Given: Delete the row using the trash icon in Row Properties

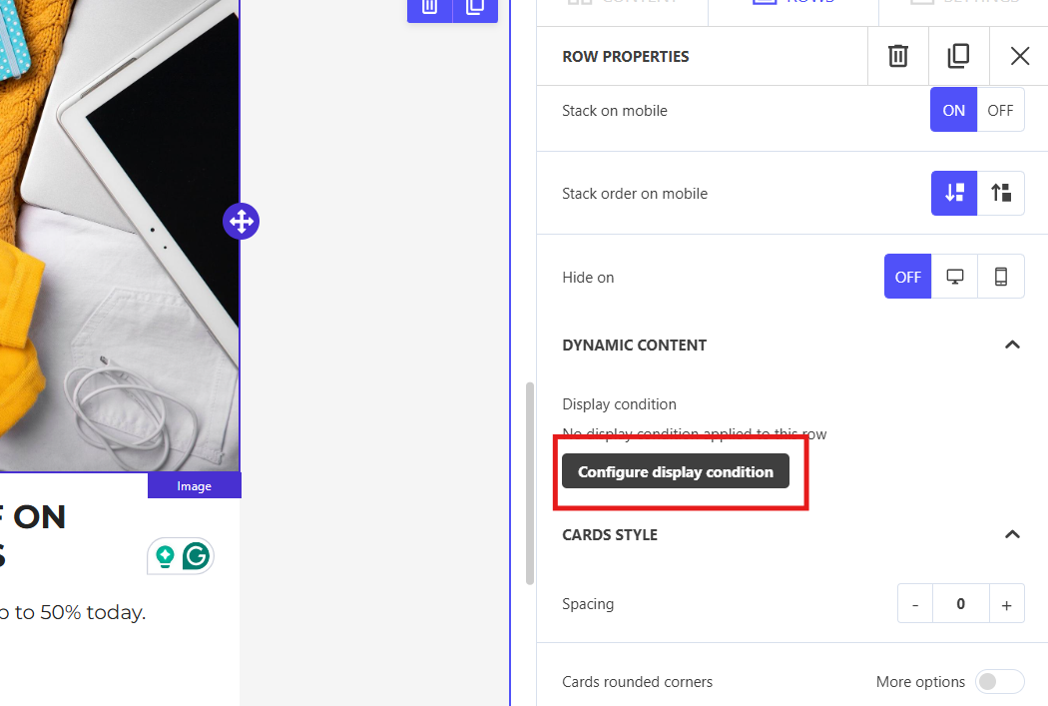Looking at the screenshot, I should (x=897, y=56).
